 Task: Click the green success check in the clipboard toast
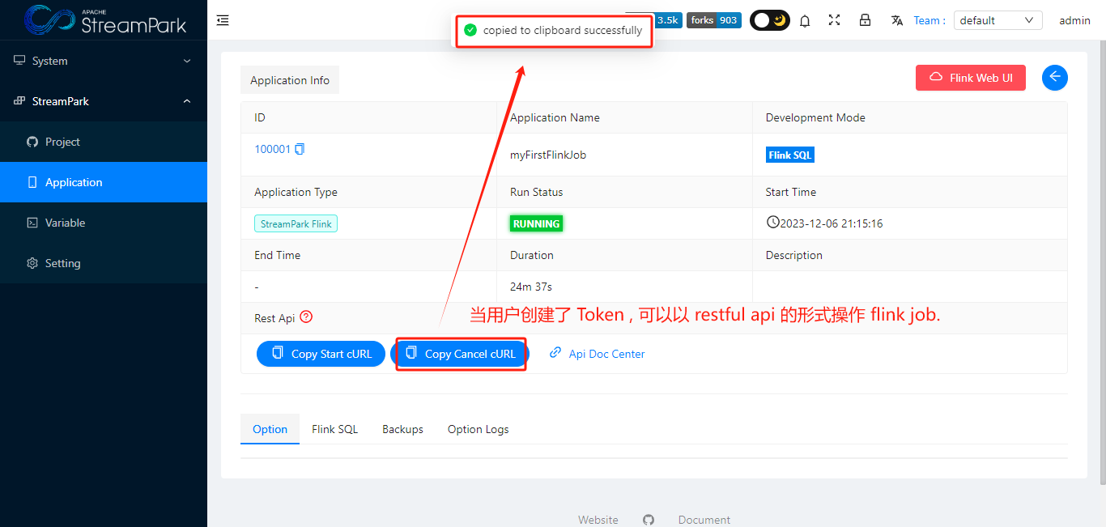point(470,30)
